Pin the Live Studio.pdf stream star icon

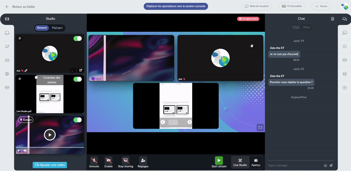click(20, 79)
